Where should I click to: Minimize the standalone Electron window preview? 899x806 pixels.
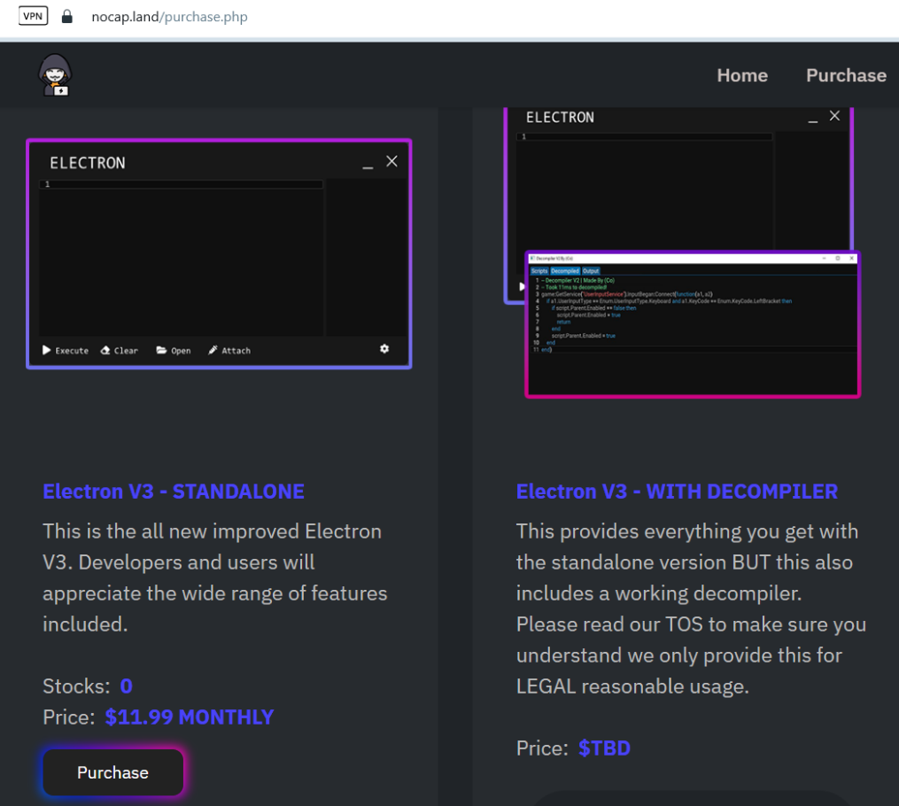368,164
